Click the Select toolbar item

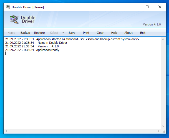click(54, 33)
